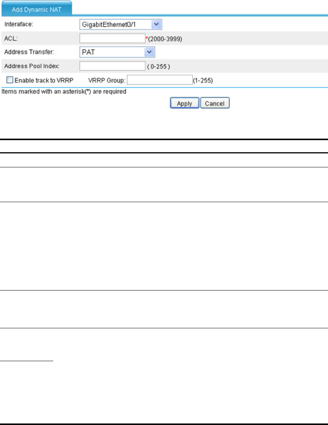Click the "Address Transfer:" label
Image resolution: width=328 pixels, height=425 pixels.
(x=29, y=52)
